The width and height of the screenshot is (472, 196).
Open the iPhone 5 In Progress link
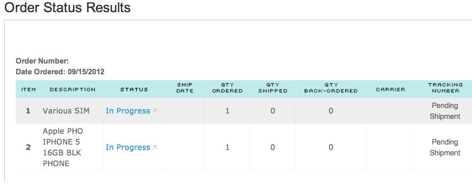click(x=128, y=147)
